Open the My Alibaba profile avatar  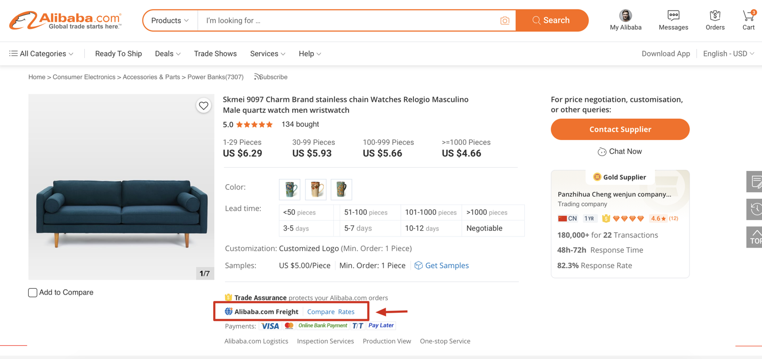tap(625, 15)
